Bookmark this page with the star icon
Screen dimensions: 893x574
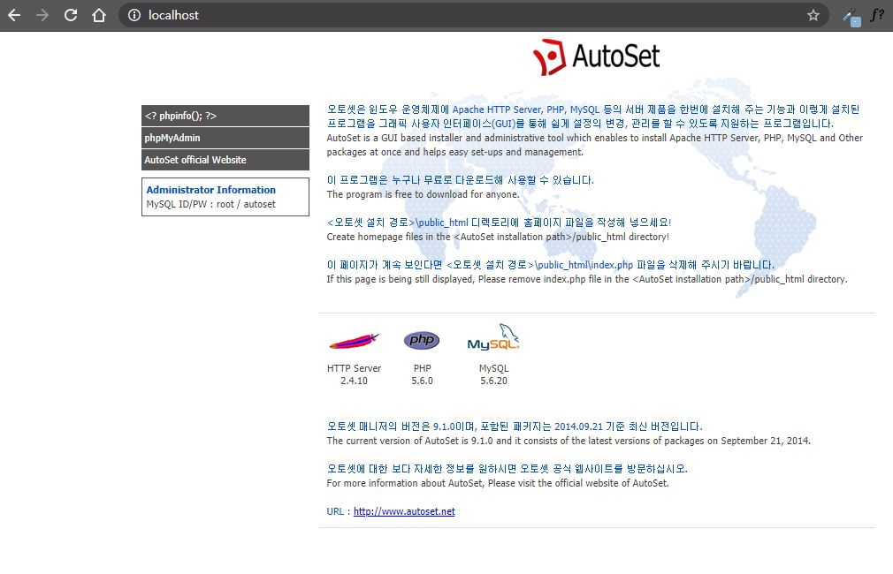click(x=813, y=15)
